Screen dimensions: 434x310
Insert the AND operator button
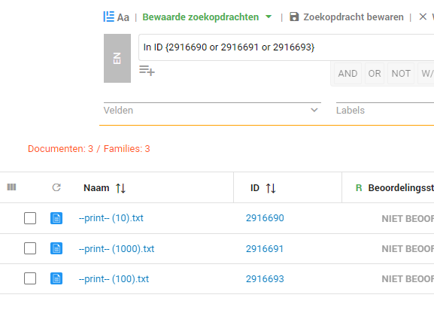[348, 73]
